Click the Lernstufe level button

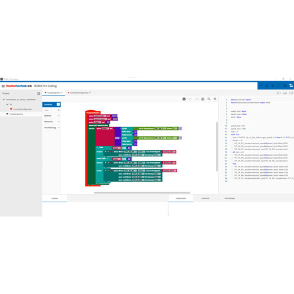[52, 105]
